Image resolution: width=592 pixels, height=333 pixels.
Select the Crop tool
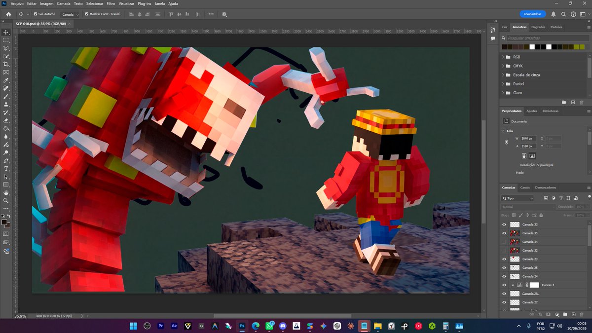[6, 64]
